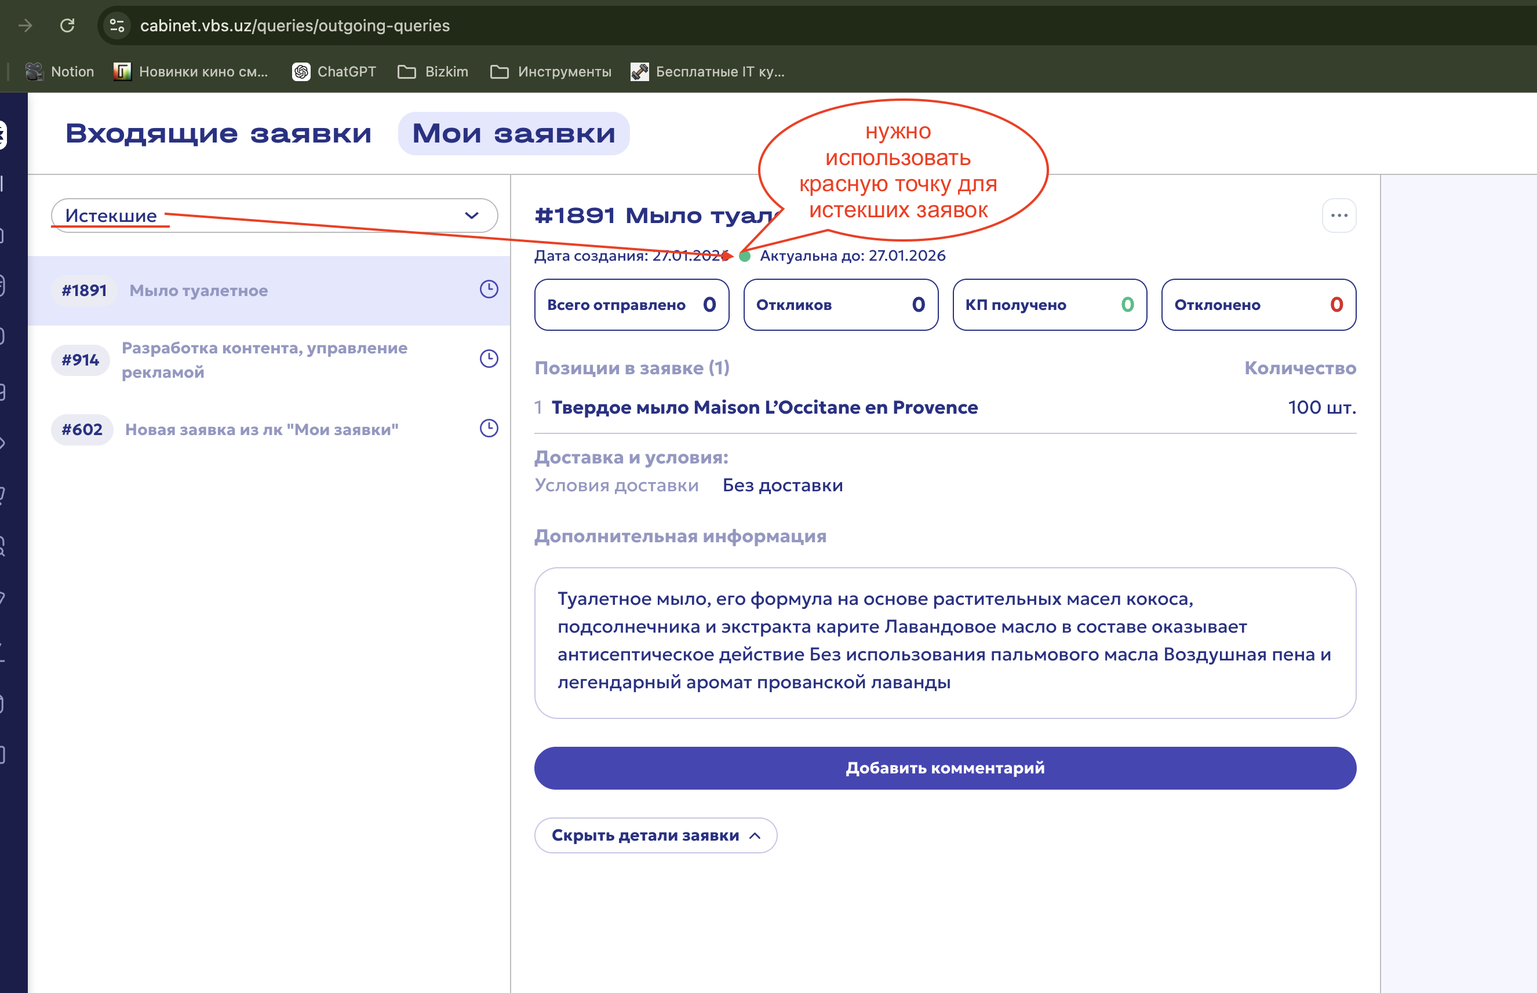
Task: Open the Notion bookmark
Action: [59, 72]
